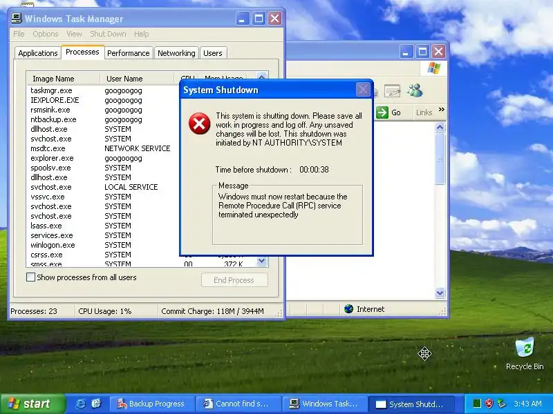Click the Windows Messenger icon in Internet Explorer toolbar

click(x=415, y=91)
